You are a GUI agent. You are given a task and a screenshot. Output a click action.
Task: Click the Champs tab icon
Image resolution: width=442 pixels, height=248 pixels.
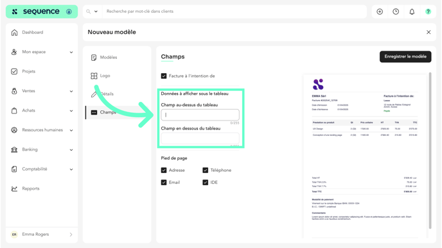click(x=94, y=113)
